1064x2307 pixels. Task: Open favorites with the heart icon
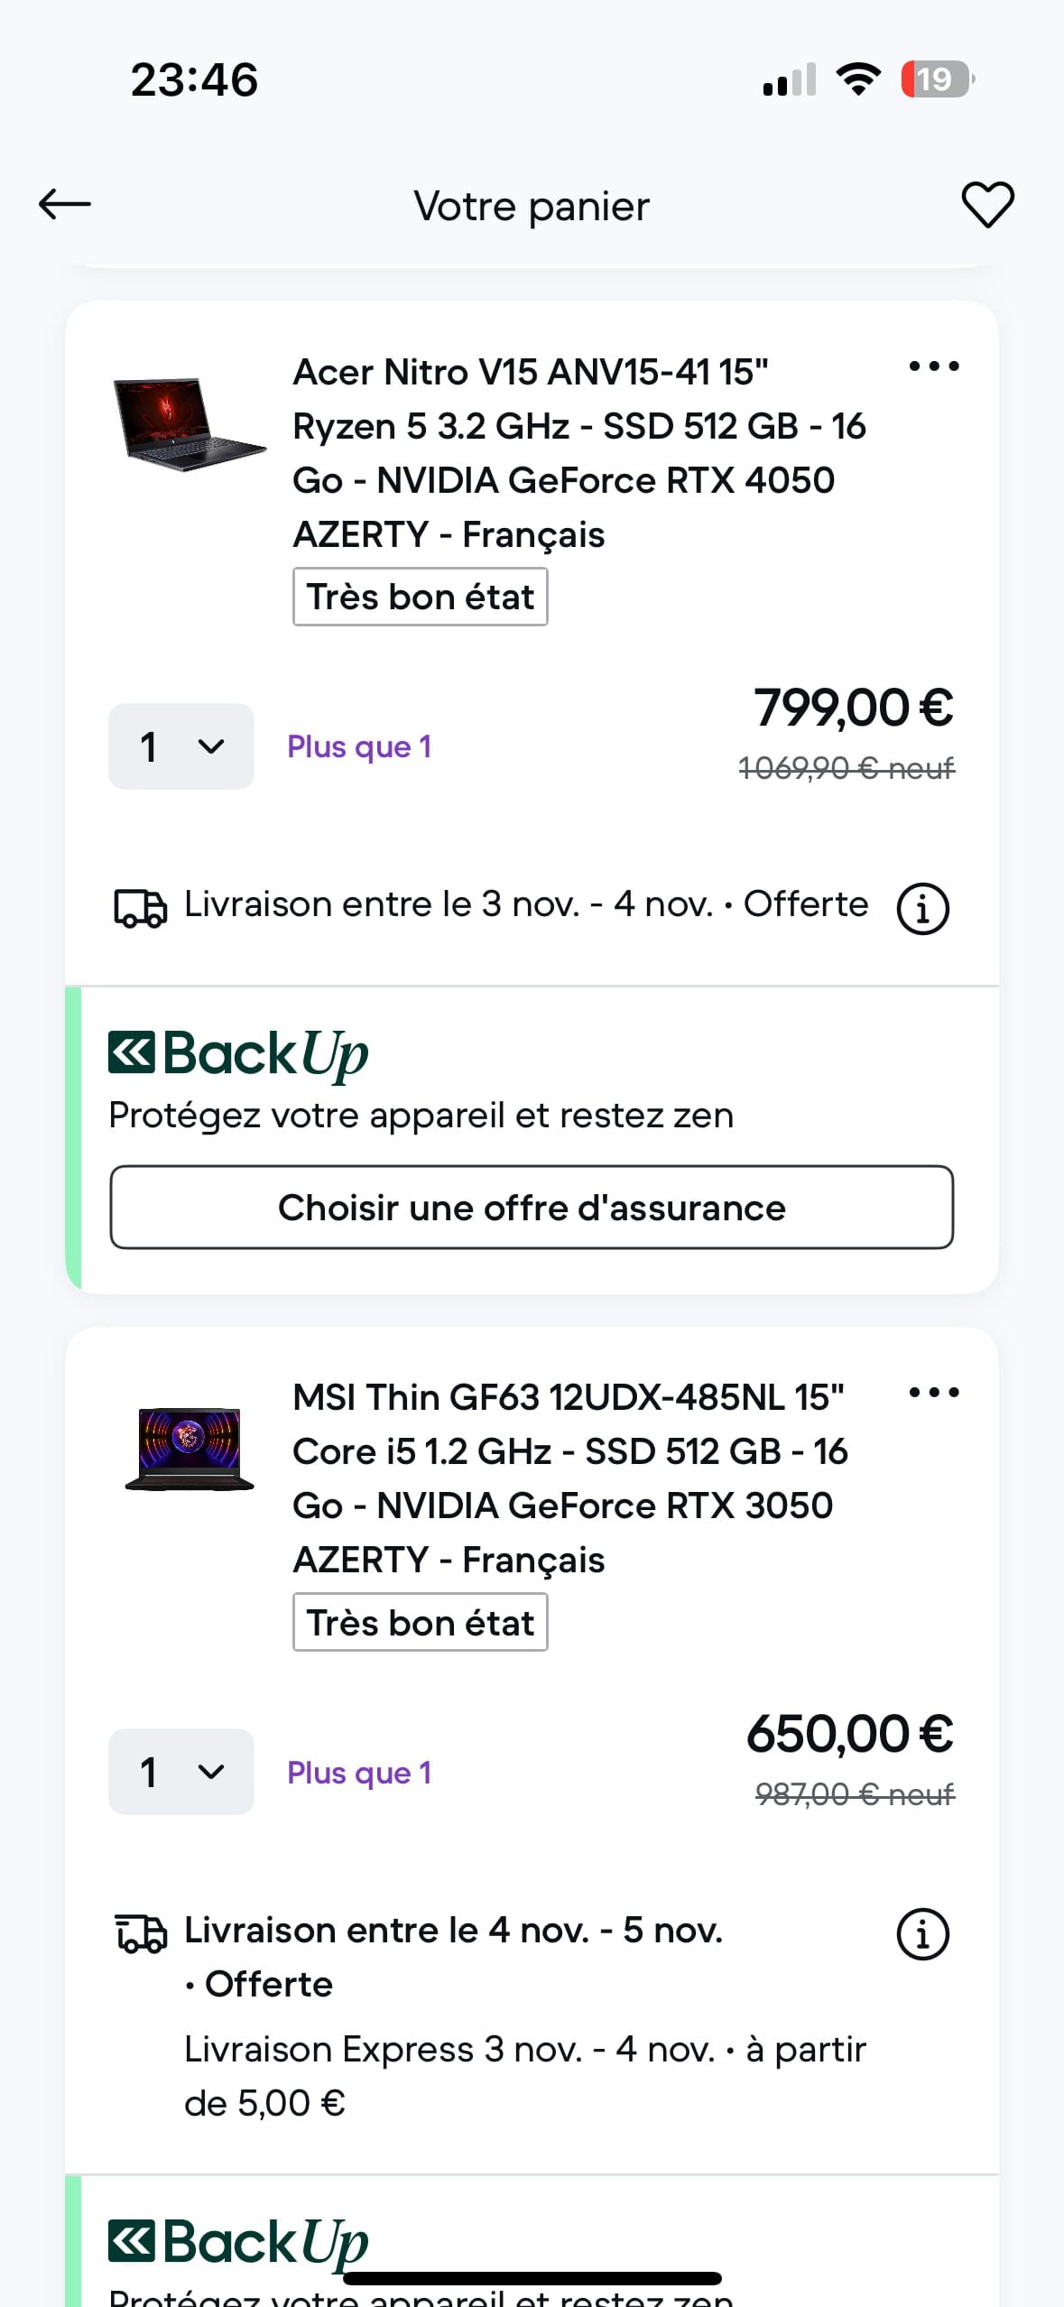(x=987, y=205)
